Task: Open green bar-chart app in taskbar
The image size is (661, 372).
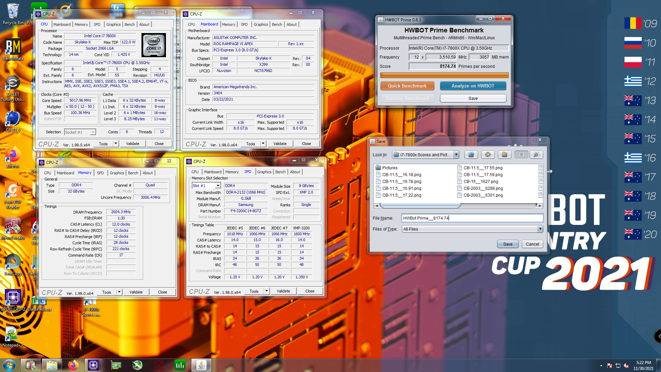Action: click(x=180, y=365)
